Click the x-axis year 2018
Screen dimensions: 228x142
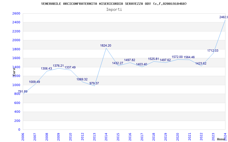154,137
